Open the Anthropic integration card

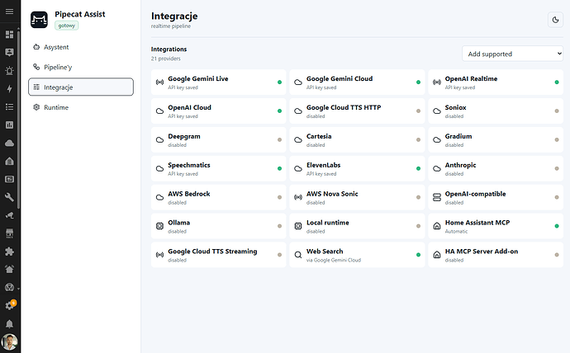[x=496, y=169]
